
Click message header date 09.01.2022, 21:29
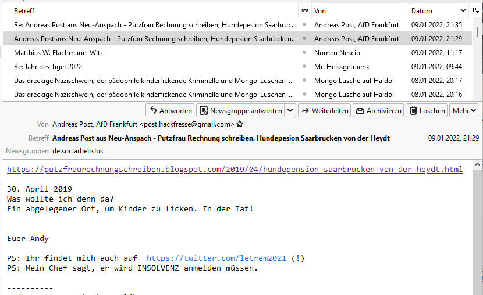click(x=453, y=138)
